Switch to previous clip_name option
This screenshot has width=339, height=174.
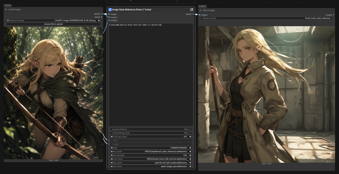point(111,163)
